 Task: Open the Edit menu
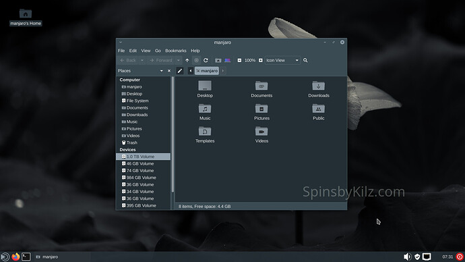133,51
